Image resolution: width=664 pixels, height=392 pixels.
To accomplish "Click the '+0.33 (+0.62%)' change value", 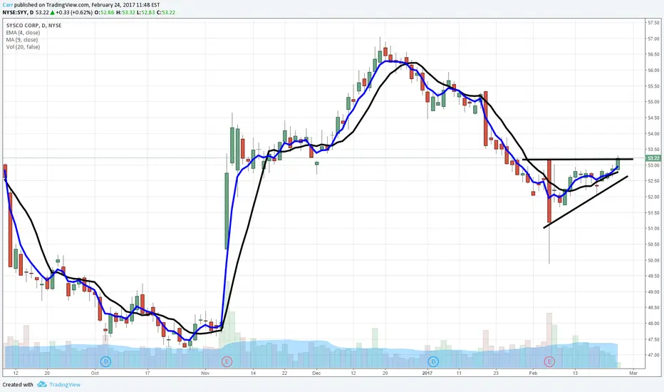I will pyautogui.click(x=74, y=12).
